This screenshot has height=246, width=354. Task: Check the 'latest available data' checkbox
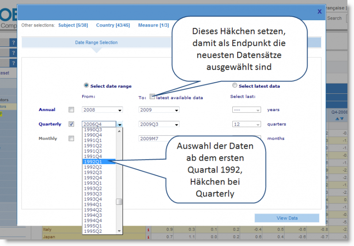[152, 97]
